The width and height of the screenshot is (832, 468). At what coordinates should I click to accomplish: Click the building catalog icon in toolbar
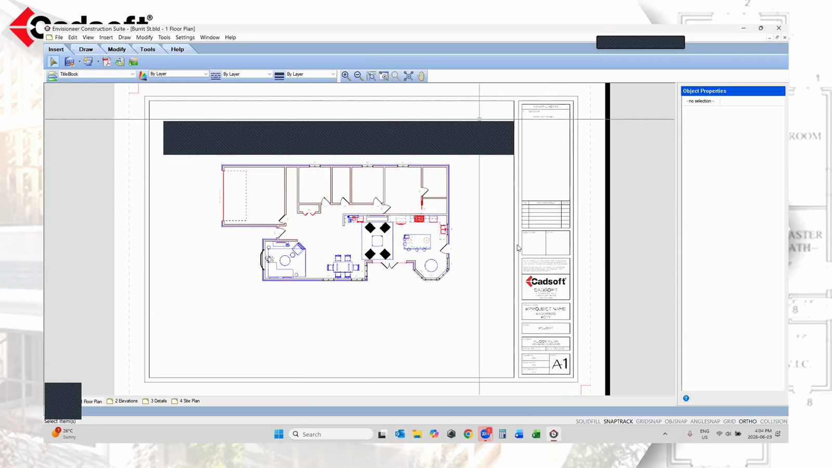tap(69, 62)
